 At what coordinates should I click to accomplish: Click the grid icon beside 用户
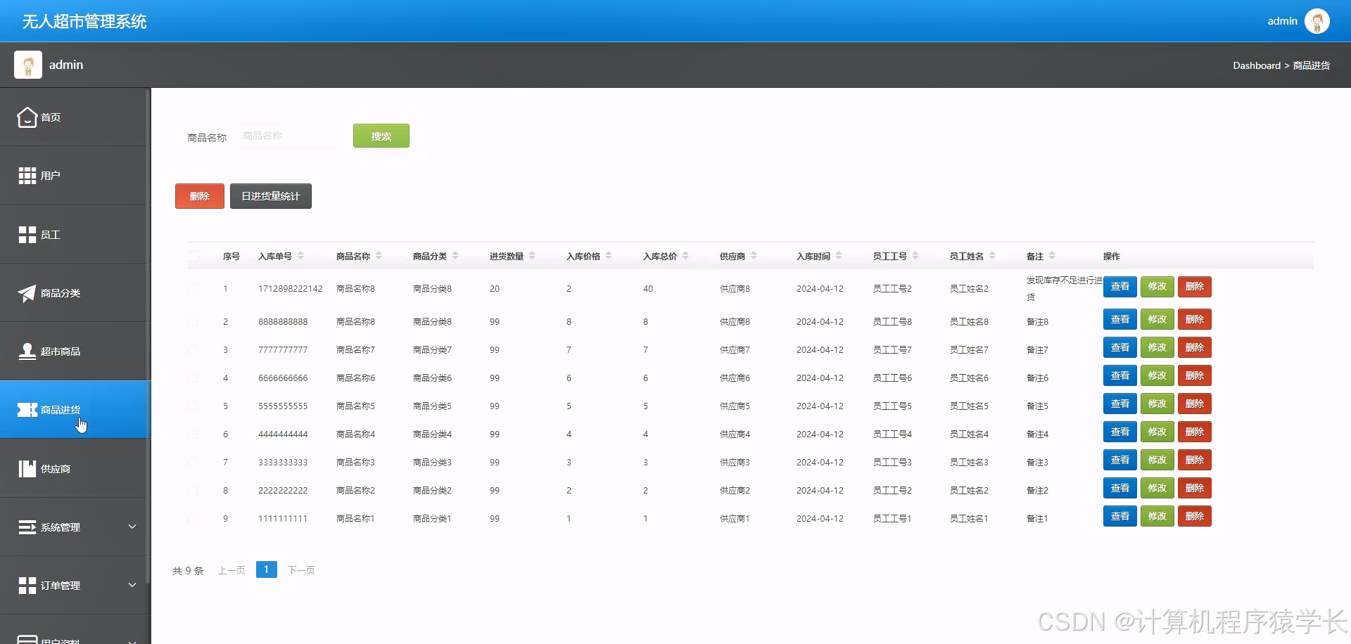tap(27, 176)
